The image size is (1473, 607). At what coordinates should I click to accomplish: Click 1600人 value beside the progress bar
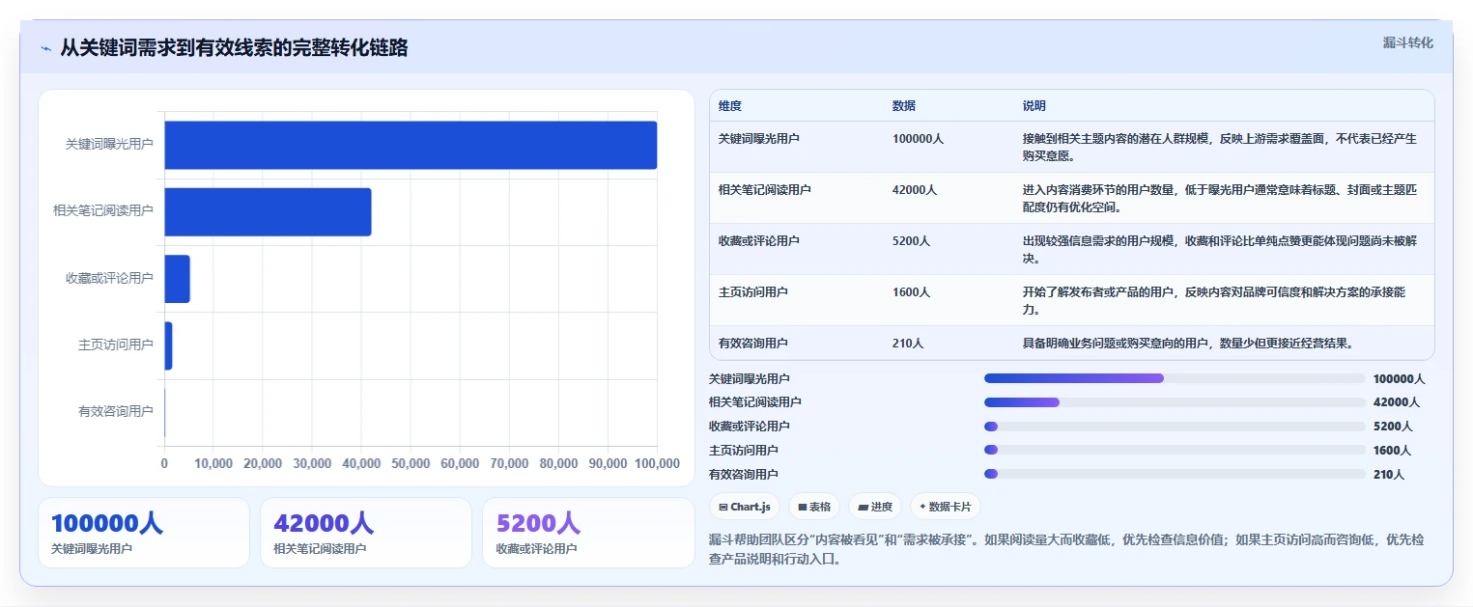[x=1392, y=451]
